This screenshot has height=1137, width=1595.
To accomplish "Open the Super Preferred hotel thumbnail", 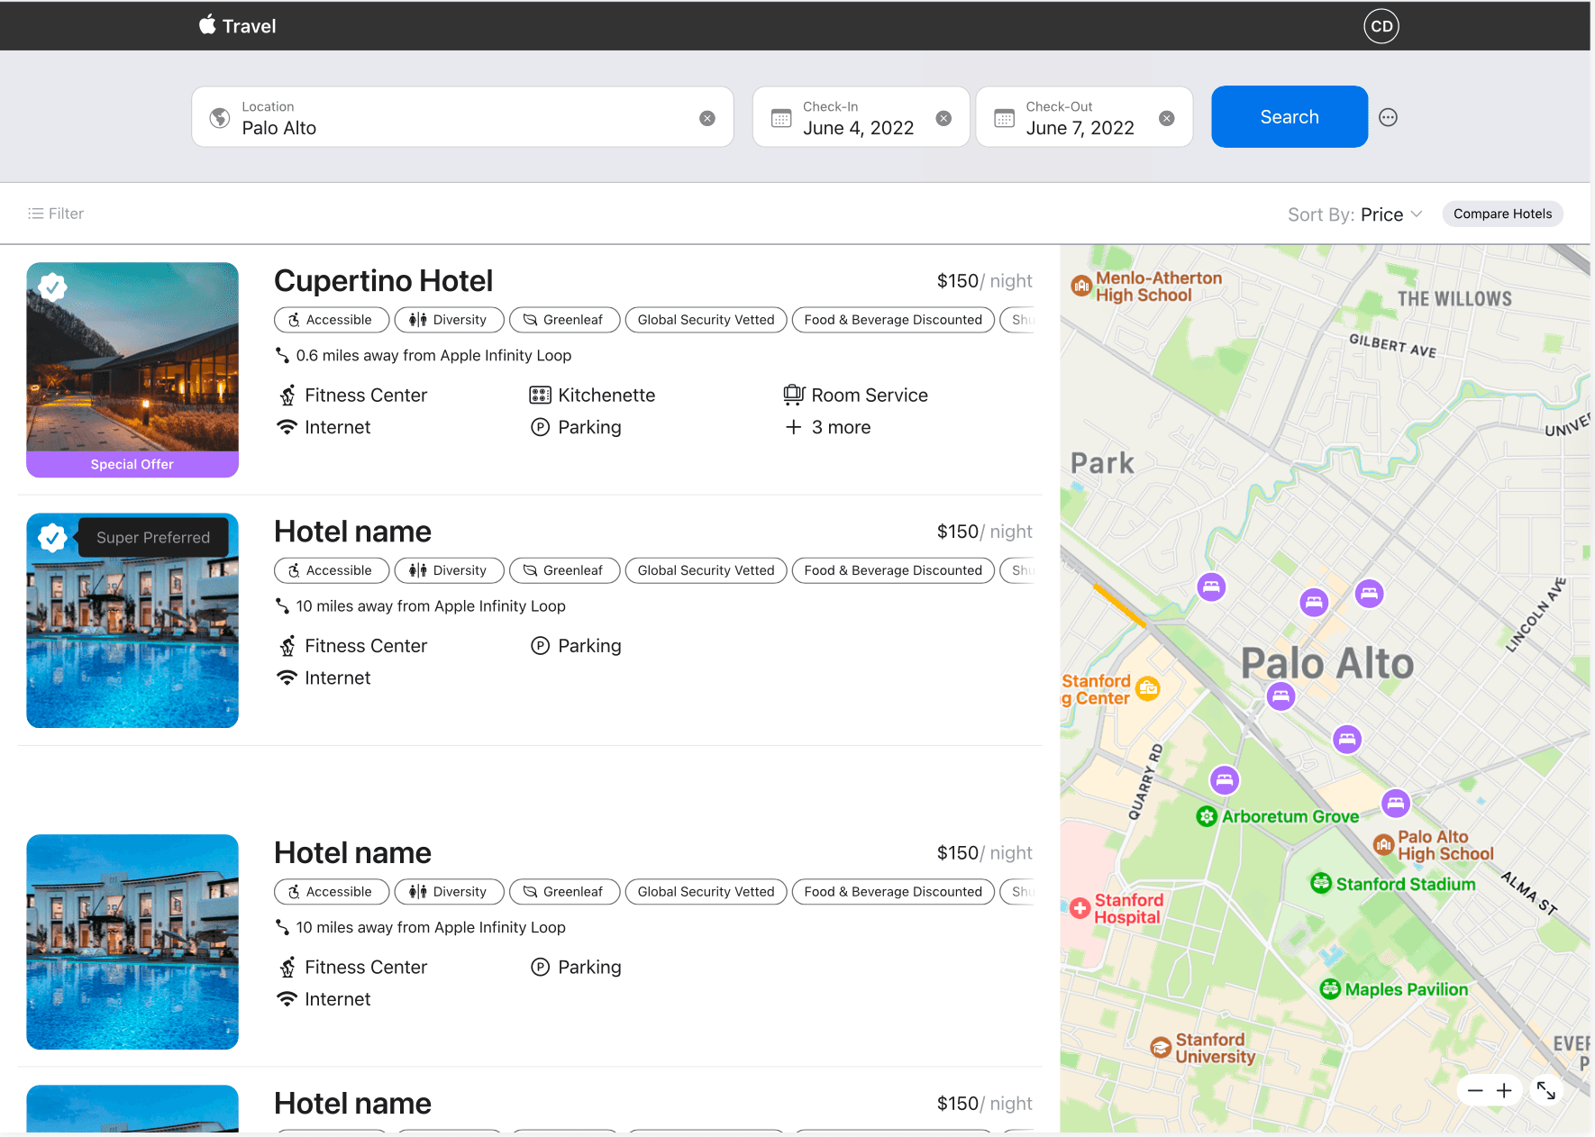I will tap(132, 621).
